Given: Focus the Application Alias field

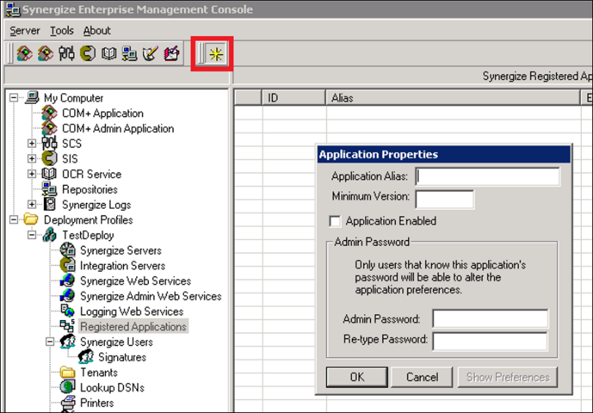Looking at the screenshot, I should (x=487, y=176).
